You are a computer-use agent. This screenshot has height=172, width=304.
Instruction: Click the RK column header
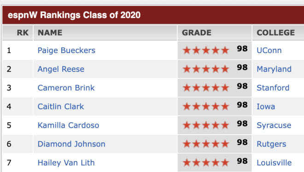[x=23, y=33]
